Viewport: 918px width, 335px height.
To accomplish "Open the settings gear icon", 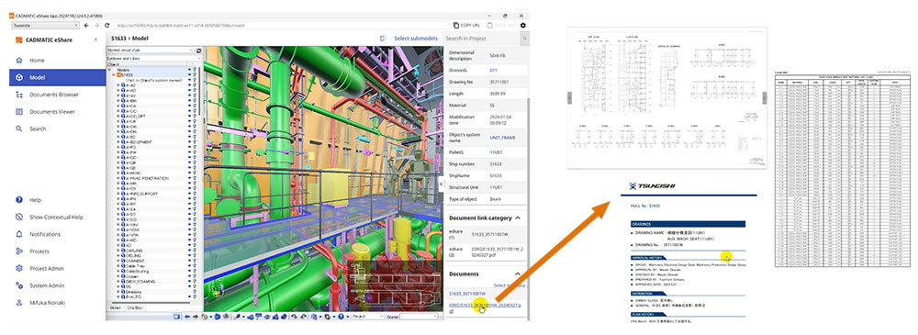I will click(x=523, y=25).
